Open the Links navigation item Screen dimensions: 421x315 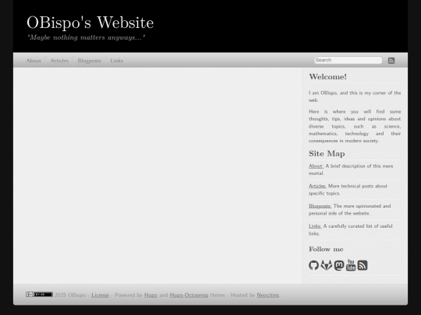[x=117, y=61]
